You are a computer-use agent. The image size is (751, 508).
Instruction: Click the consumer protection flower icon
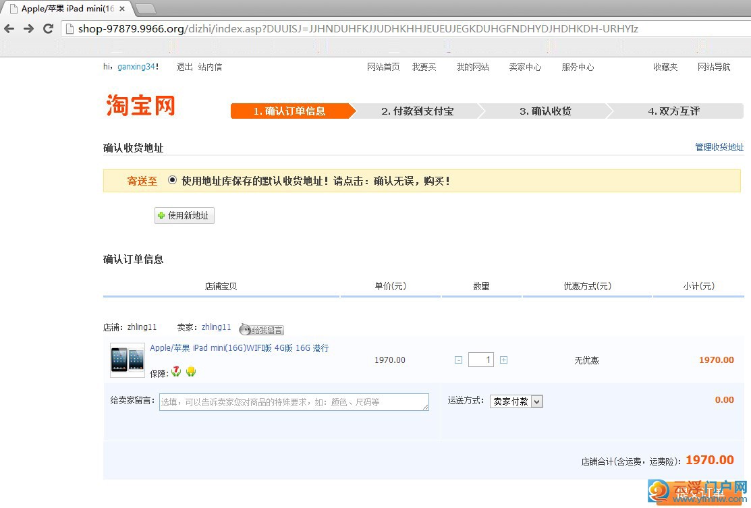click(190, 370)
